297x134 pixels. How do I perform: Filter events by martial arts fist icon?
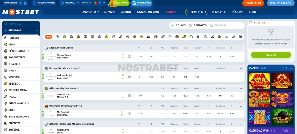point(128,37)
